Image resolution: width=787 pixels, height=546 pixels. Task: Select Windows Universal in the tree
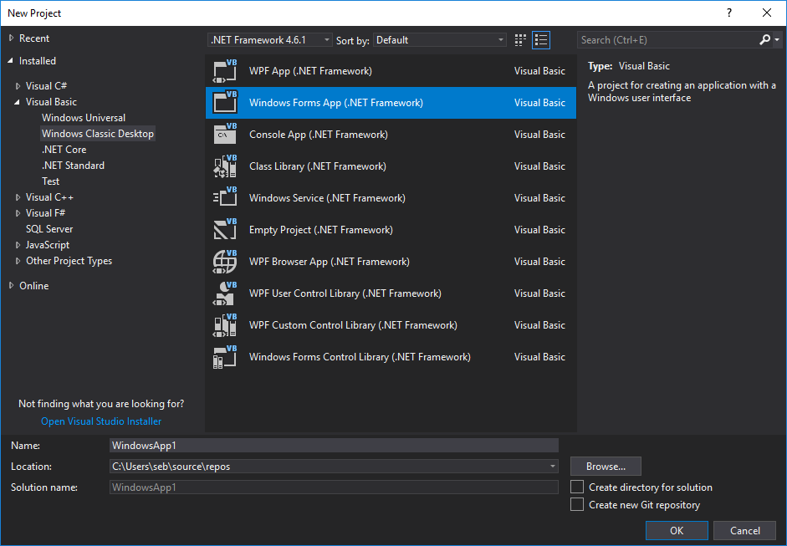click(x=84, y=118)
